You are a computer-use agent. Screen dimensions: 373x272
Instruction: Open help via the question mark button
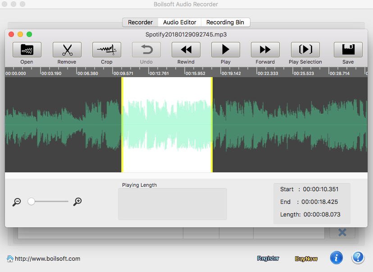[358, 257]
